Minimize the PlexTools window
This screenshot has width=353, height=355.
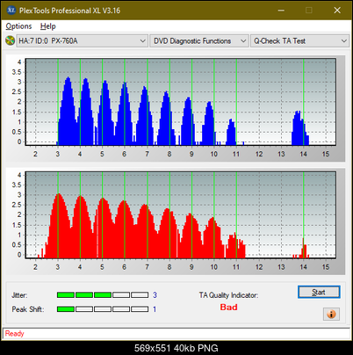click(281, 11)
